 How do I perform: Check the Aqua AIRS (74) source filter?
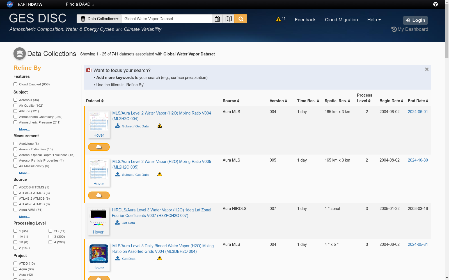[x=15, y=210]
